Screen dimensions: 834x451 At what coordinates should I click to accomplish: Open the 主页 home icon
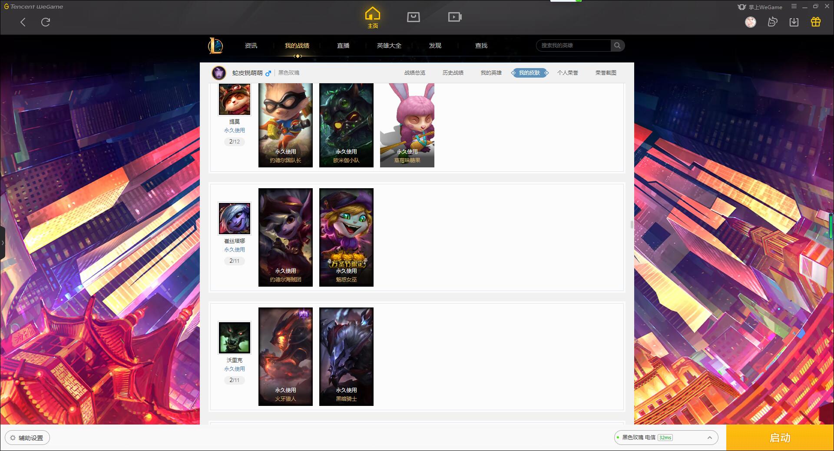(x=373, y=17)
